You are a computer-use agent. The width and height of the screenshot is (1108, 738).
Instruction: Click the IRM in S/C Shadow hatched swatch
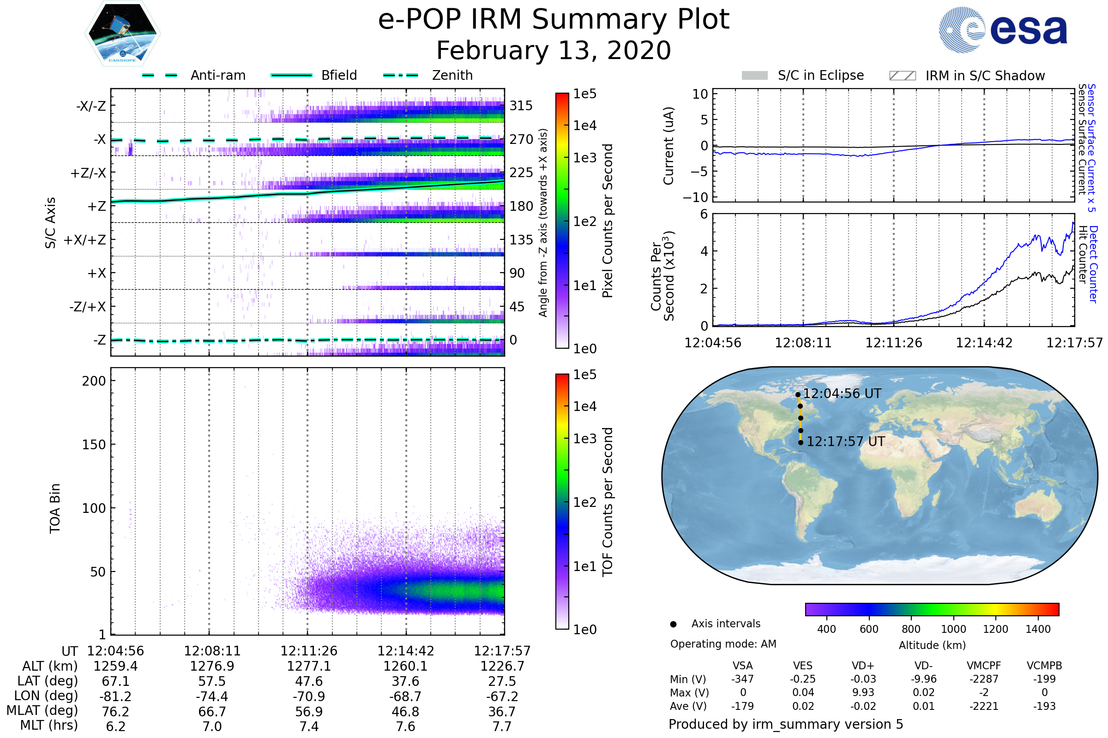(902, 76)
